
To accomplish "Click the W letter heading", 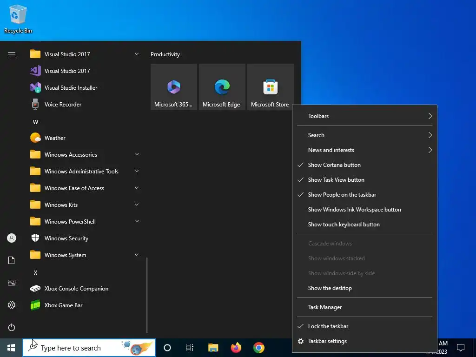I will (35, 122).
